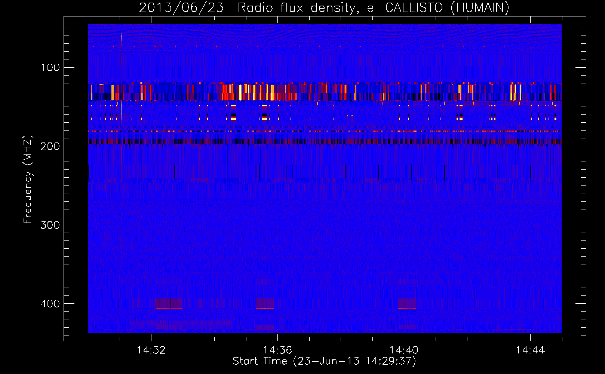The image size is (605, 374).
Task: Click the 400 frequency axis label
Action: tap(50, 303)
